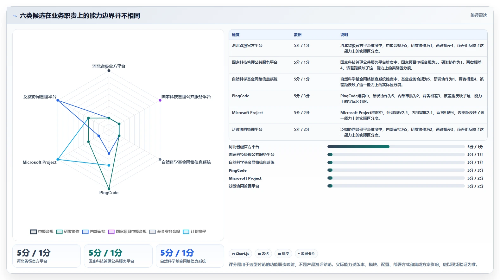Toggle the 基金业务合规 legend series
The height and width of the screenshot is (280, 500).
point(165,232)
